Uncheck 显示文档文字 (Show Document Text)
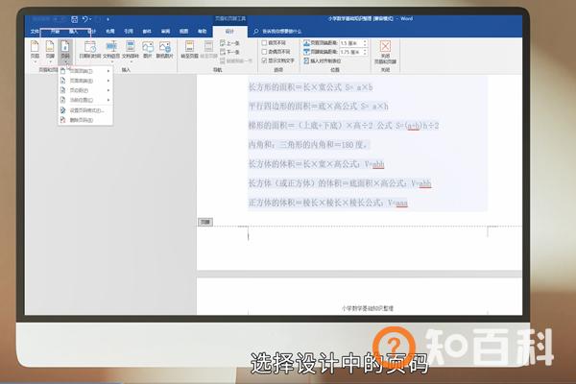Viewport: 576px width, 384px height. click(x=264, y=60)
